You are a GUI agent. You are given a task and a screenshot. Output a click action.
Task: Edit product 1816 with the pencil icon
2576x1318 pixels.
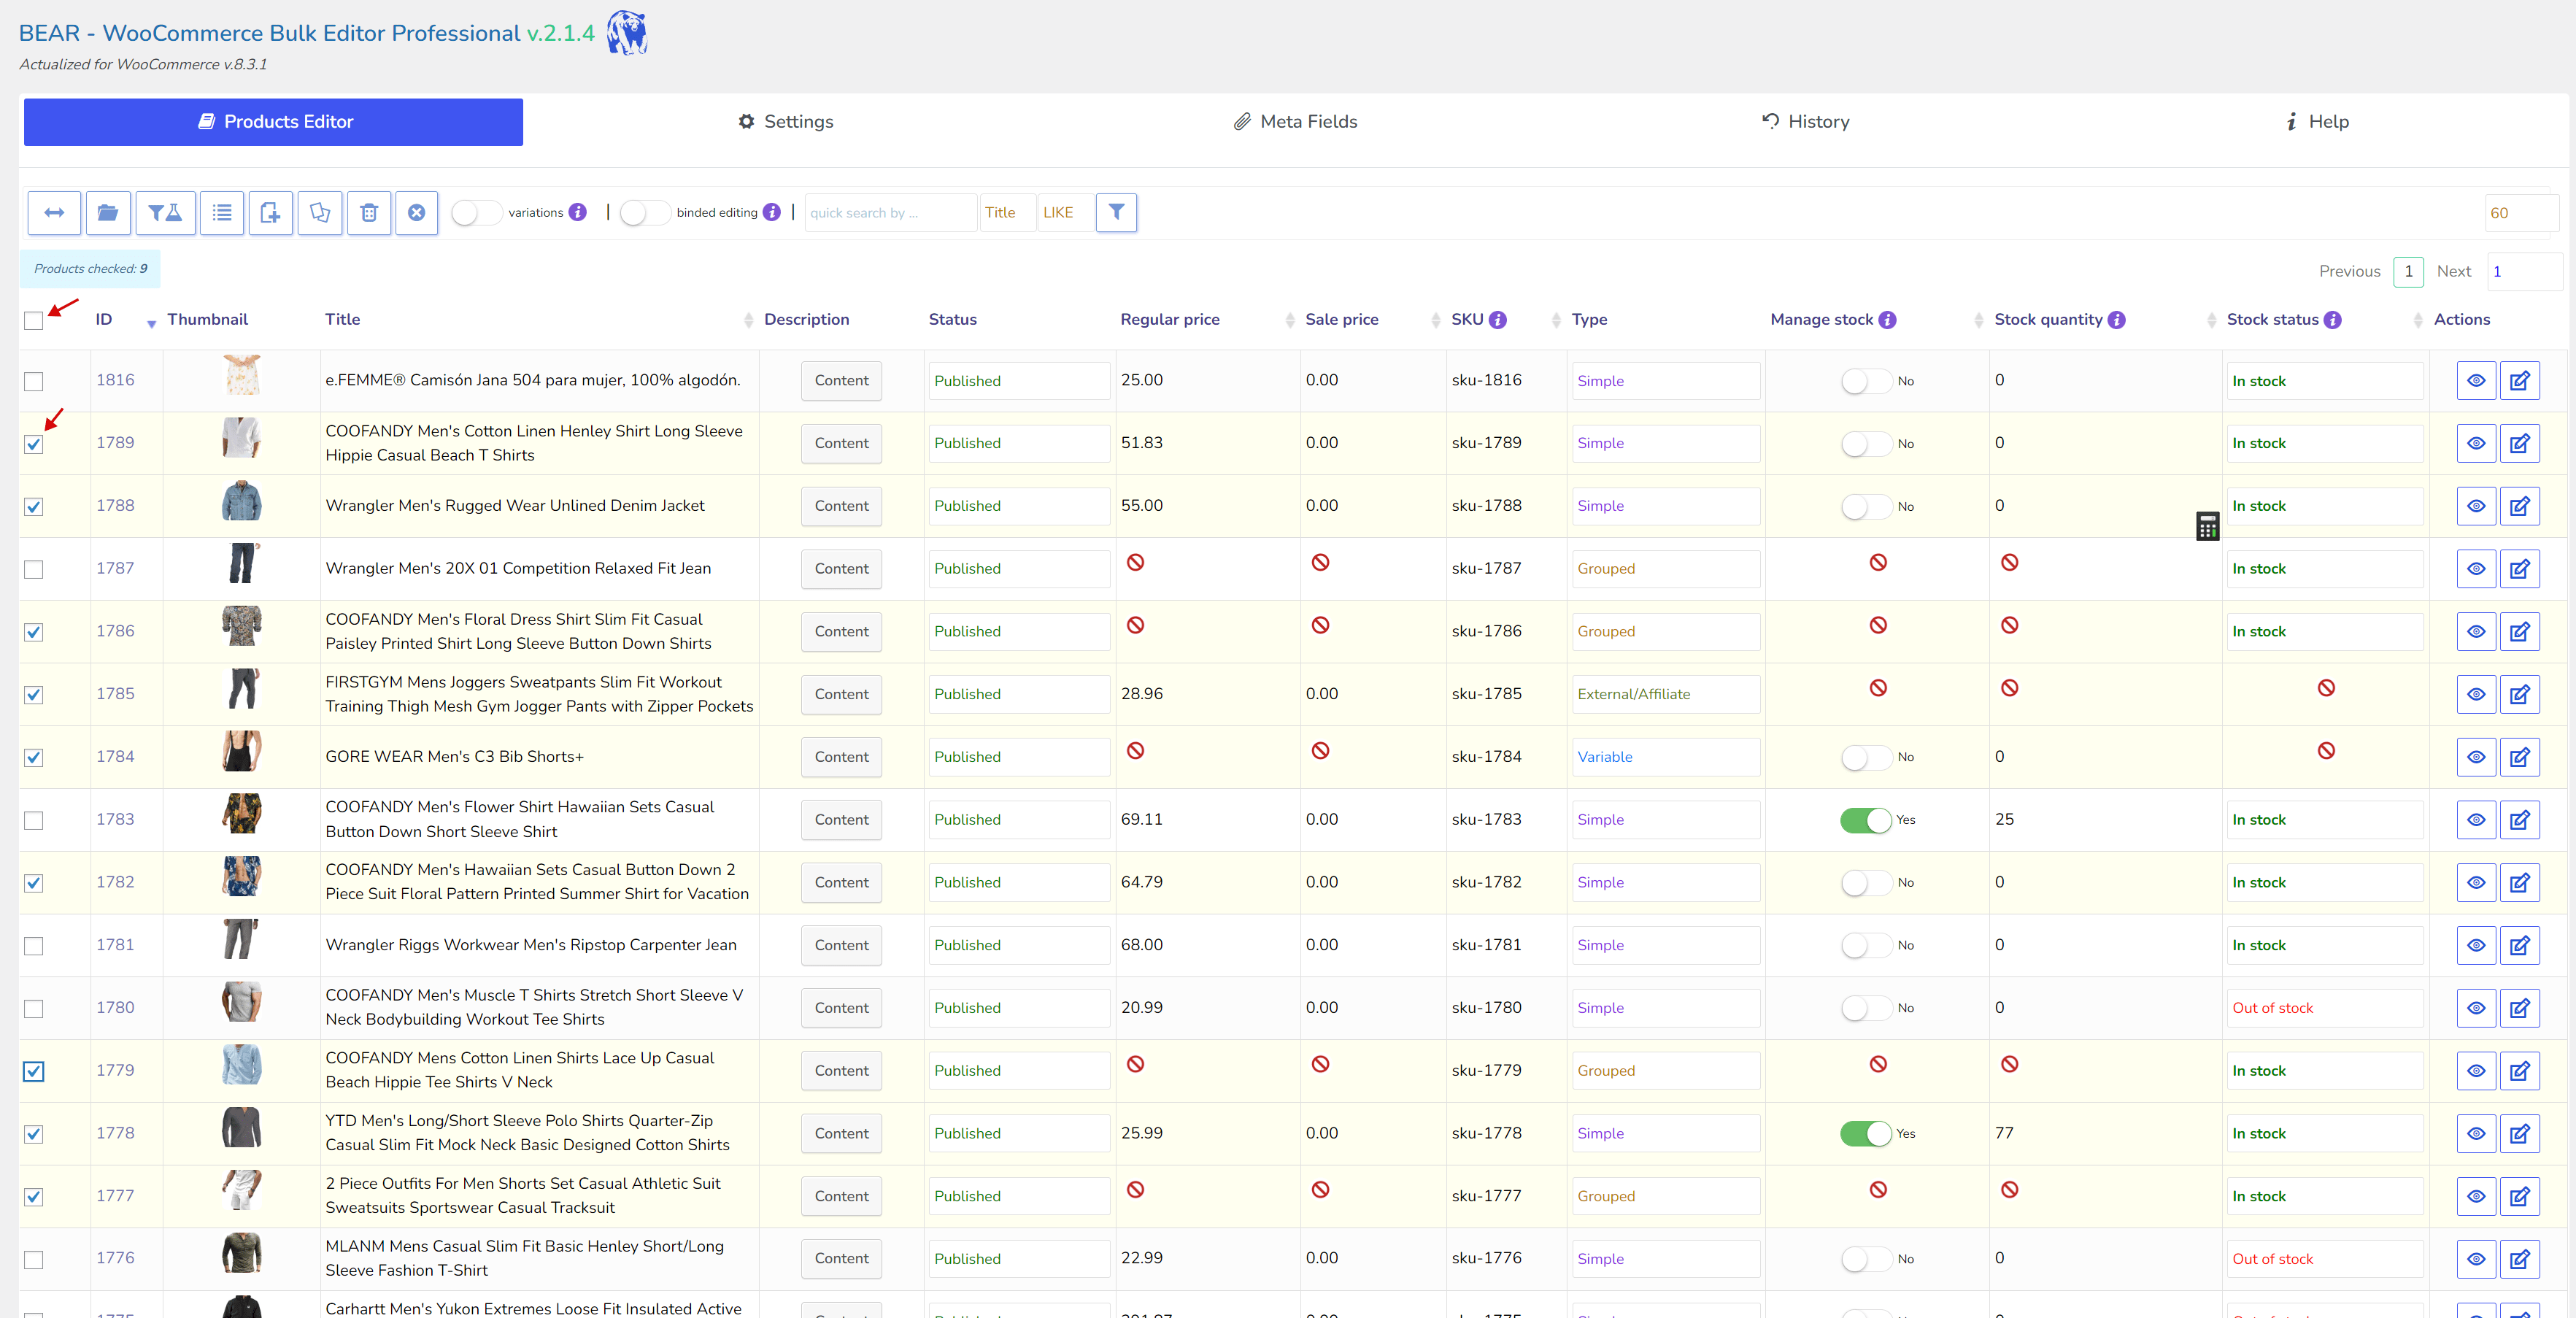pyautogui.click(x=2519, y=381)
